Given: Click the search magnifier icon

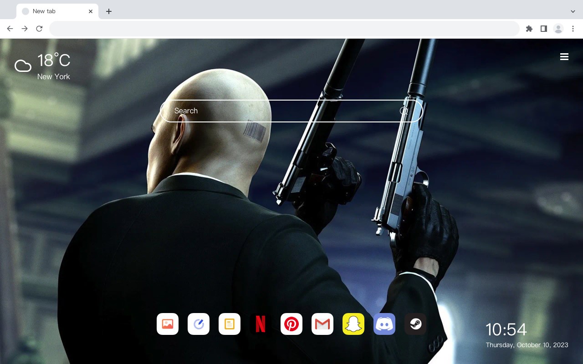Looking at the screenshot, I should click(x=404, y=111).
